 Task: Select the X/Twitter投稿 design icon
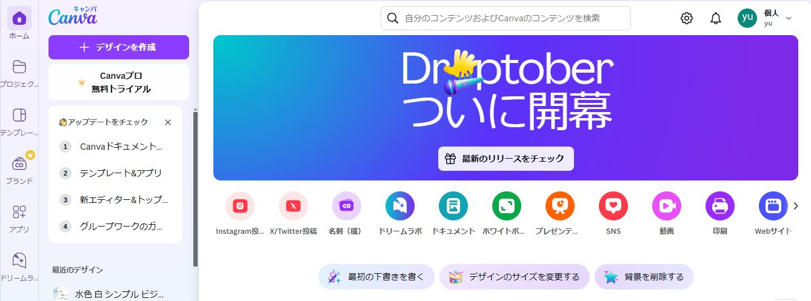pos(293,206)
